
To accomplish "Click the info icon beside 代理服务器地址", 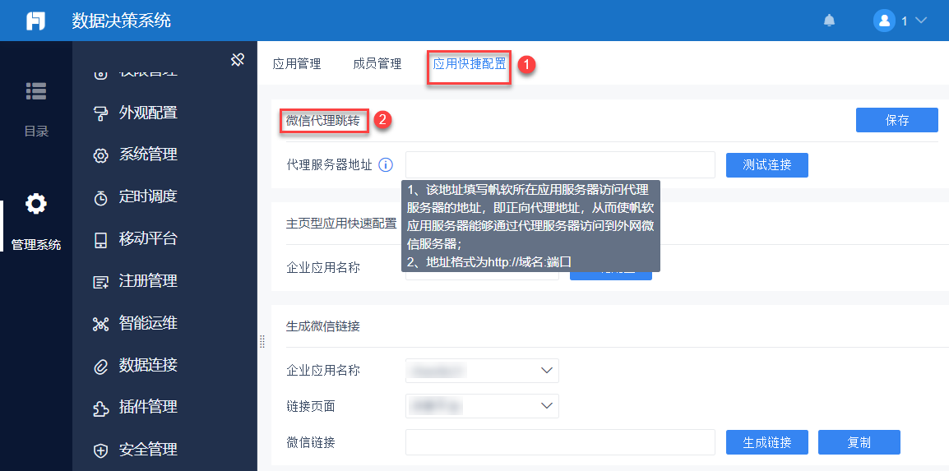I will 386,164.
